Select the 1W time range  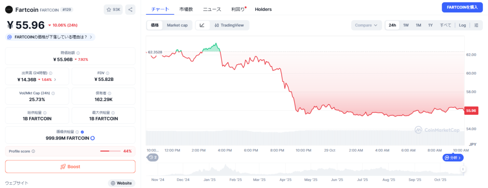pyautogui.click(x=406, y=25)
